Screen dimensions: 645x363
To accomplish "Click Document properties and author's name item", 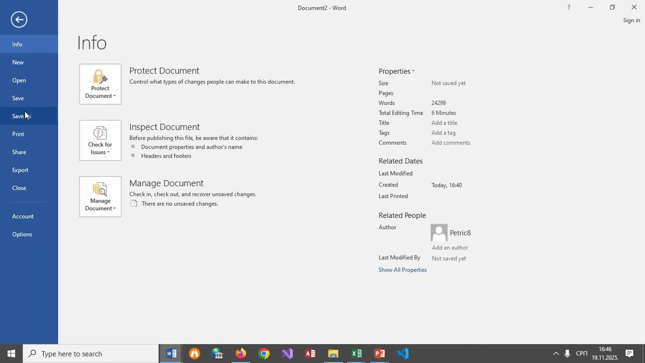I will tap(191, 147).
